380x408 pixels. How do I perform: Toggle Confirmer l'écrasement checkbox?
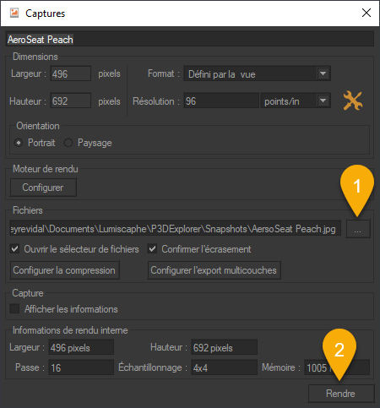coord(152,249)
